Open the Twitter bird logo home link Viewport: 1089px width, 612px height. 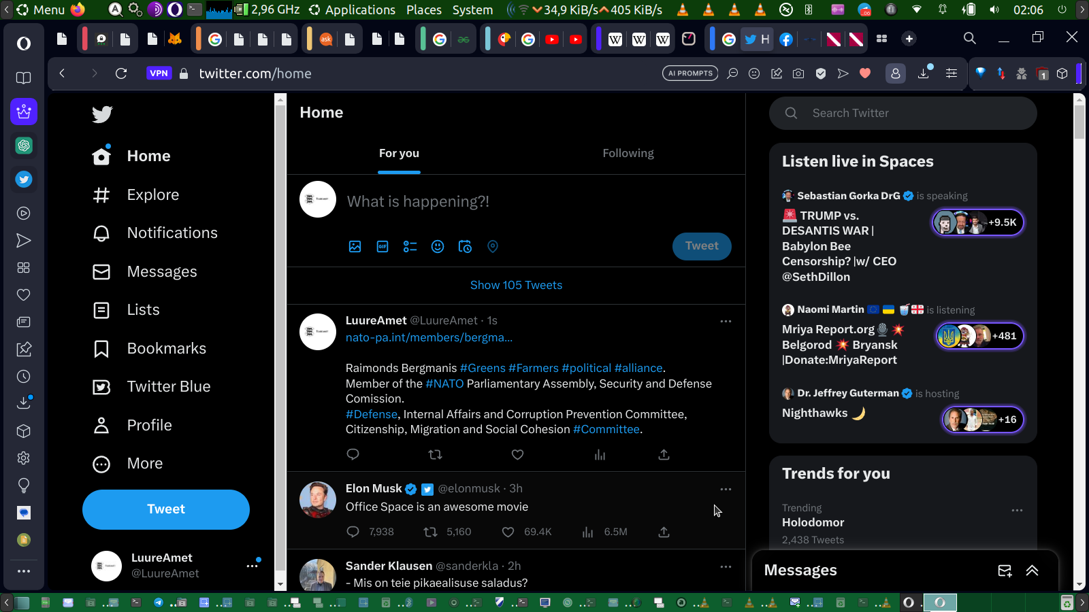tap(102, 114)
